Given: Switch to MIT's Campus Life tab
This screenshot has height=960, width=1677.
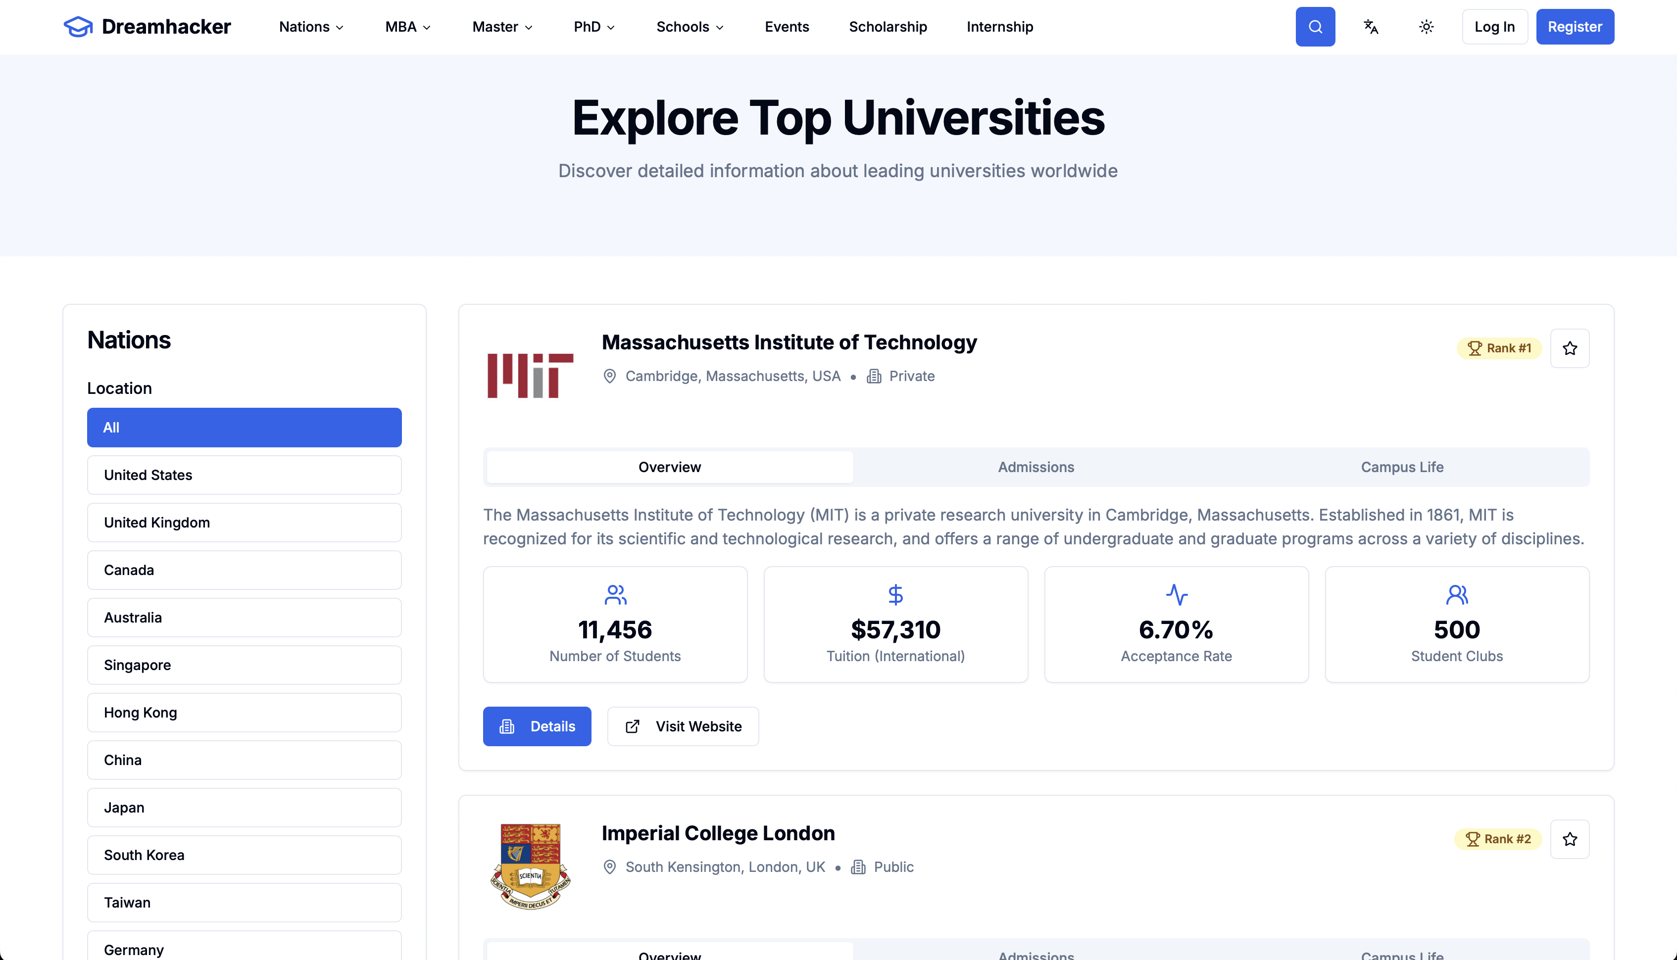Looking at the screenshot, I should pos(1402,467).
